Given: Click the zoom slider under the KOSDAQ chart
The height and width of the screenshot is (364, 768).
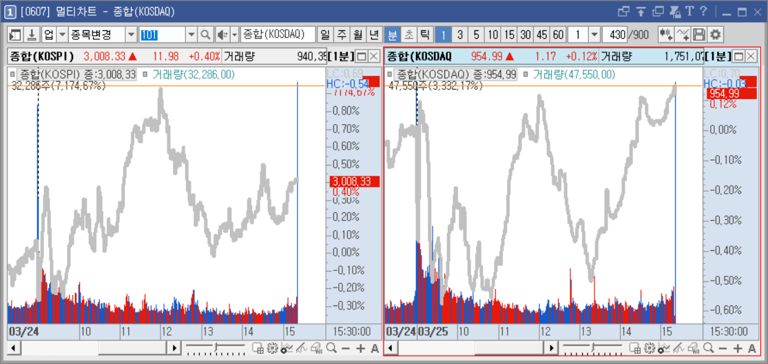Looking at the screenshot, I should [x=593, y=348].
